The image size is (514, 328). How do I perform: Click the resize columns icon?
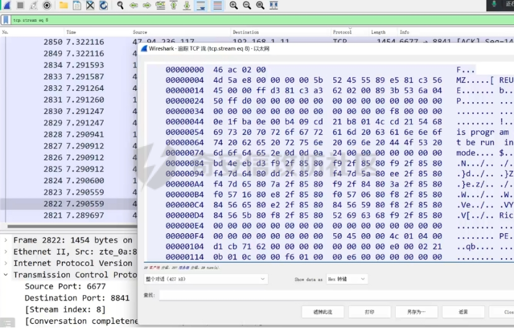[x=274, y=5]
